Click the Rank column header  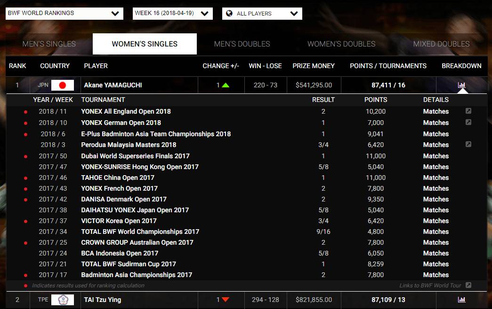click(17, 66)
